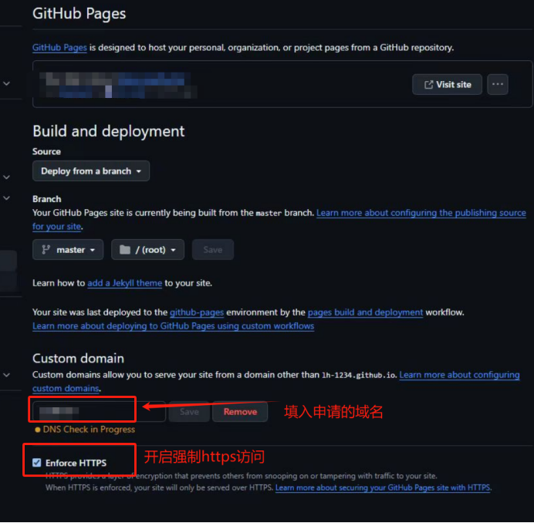Open the securing your GitHub Pages site with HTTPS link
Screen dimensions: 534x523
pyautogui.click(x=383, y=488)
